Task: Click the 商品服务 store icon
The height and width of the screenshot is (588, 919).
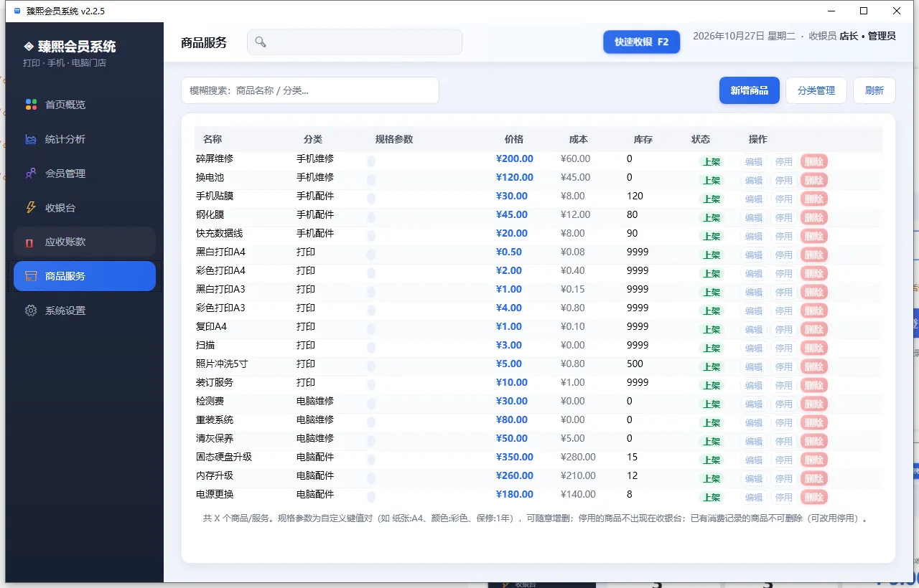Action: coord(31,276)
